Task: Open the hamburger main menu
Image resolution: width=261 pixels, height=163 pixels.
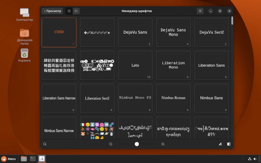Action: 200,11
